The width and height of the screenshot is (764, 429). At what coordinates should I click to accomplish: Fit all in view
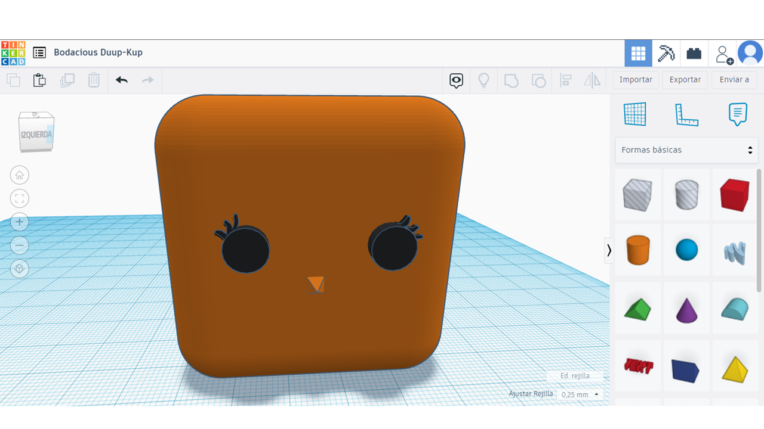coord(20,198)
